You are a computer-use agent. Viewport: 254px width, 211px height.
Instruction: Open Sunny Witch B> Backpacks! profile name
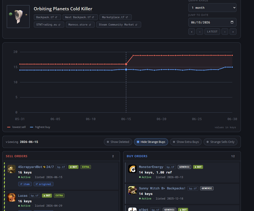[x=162, y=188]
